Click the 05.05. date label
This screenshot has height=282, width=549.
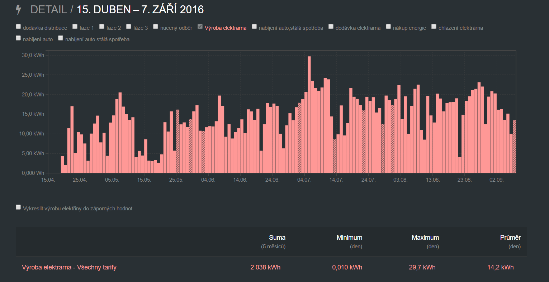click(112, 180)
